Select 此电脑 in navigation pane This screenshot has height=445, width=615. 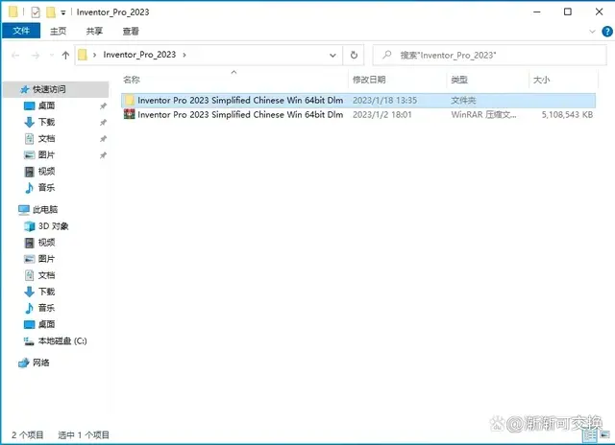tap(45, 210)
